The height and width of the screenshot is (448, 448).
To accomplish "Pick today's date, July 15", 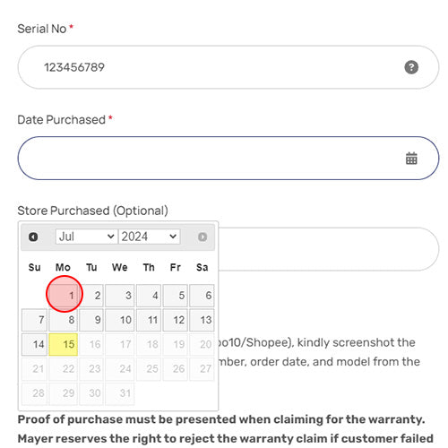I will pyautogui.click(x=64, y=344).
